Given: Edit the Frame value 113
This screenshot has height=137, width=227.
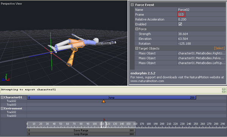Looking at the screenshot, I should [202, 14].
